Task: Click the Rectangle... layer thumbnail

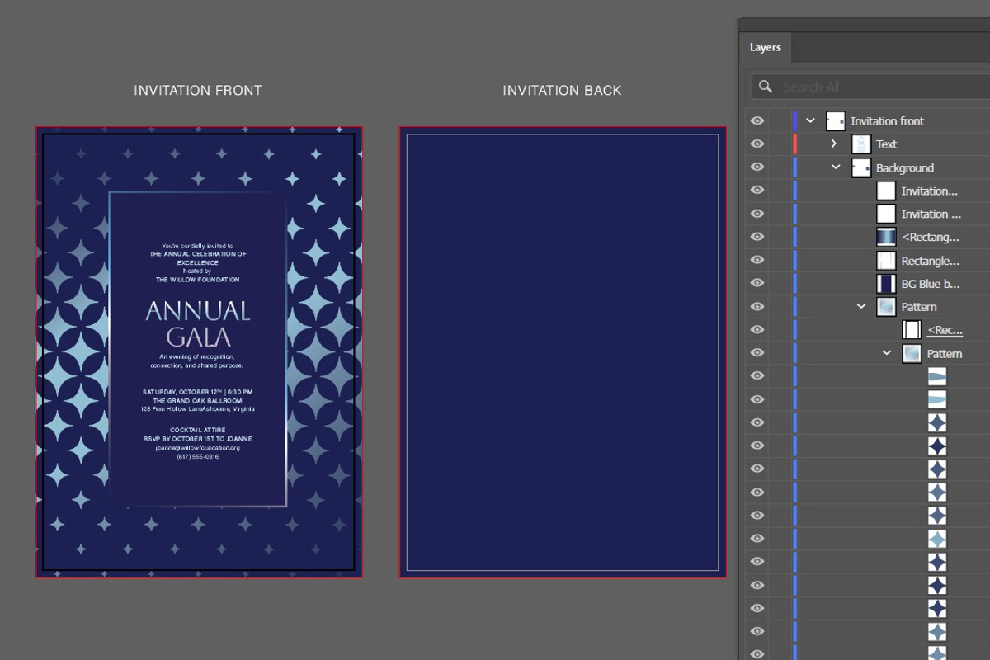Action: (886, 261)
